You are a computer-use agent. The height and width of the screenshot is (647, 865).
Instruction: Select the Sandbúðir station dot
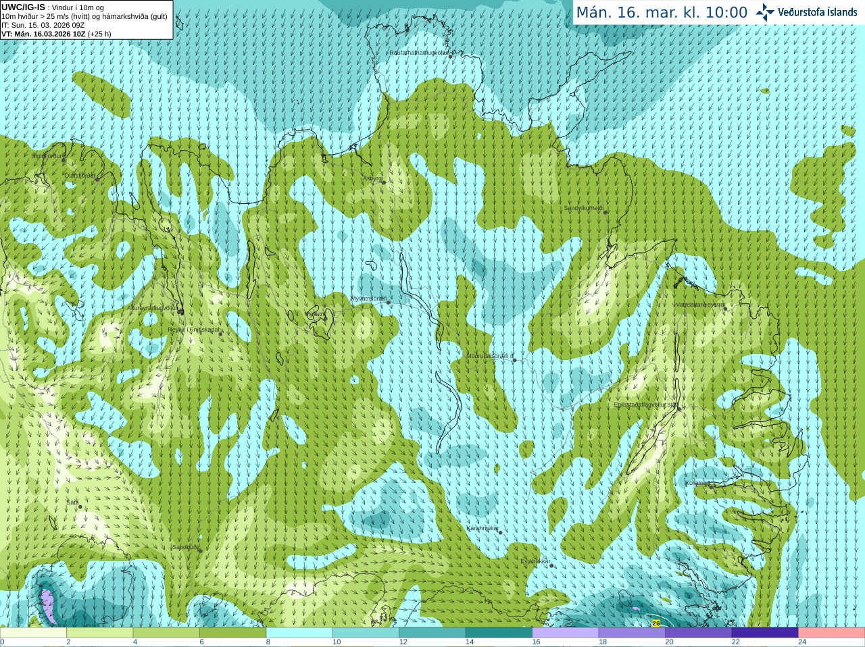[x=200, y=551]
